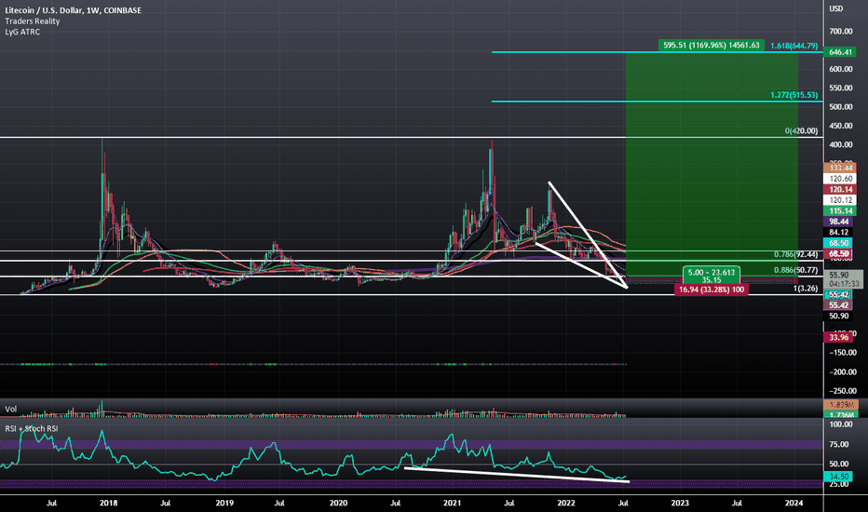Click the Vol indicator label
The image size is (868, 512).
coord(10,409)
